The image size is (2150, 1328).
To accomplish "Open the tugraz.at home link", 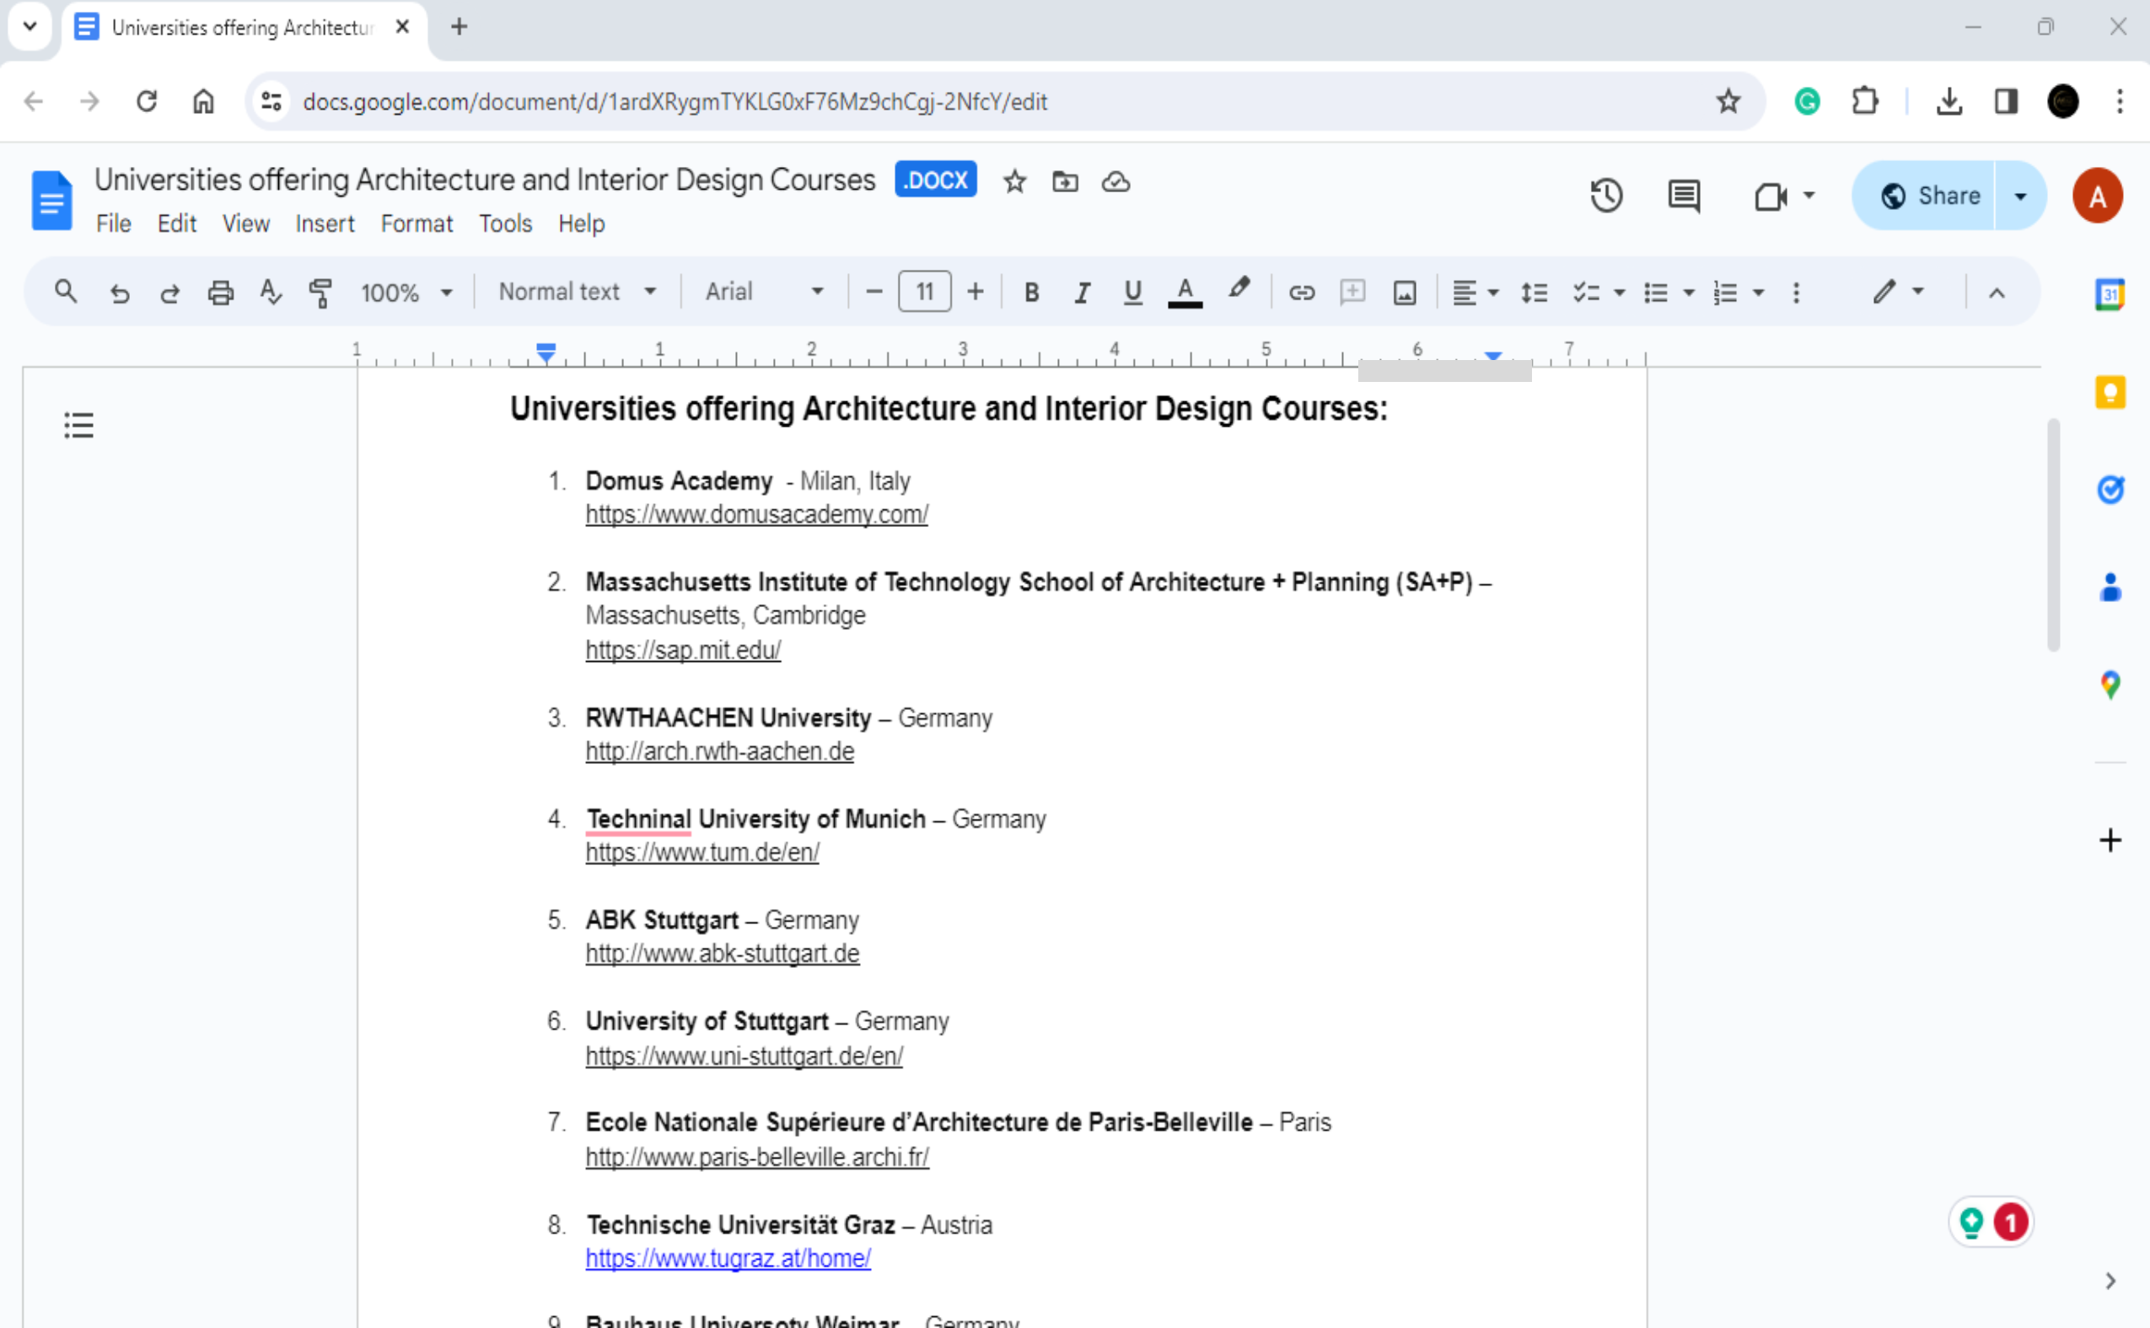I will point(728,1259).
